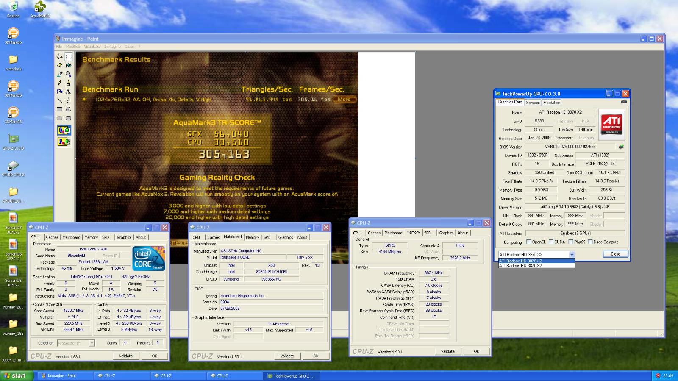Tick the CUDA checkbox in GPU-Z
Viewport: 678px width, 381px height.
click(551, 242)
